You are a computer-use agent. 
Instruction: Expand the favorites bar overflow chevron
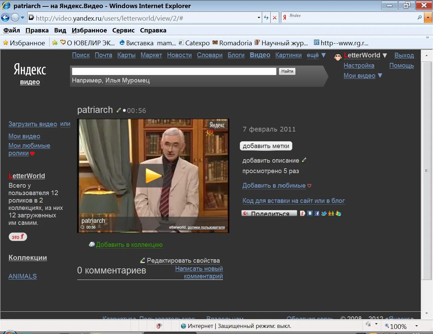pos(427,38)
